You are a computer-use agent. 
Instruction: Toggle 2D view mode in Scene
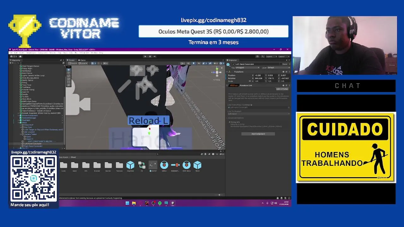coord(188,63)
